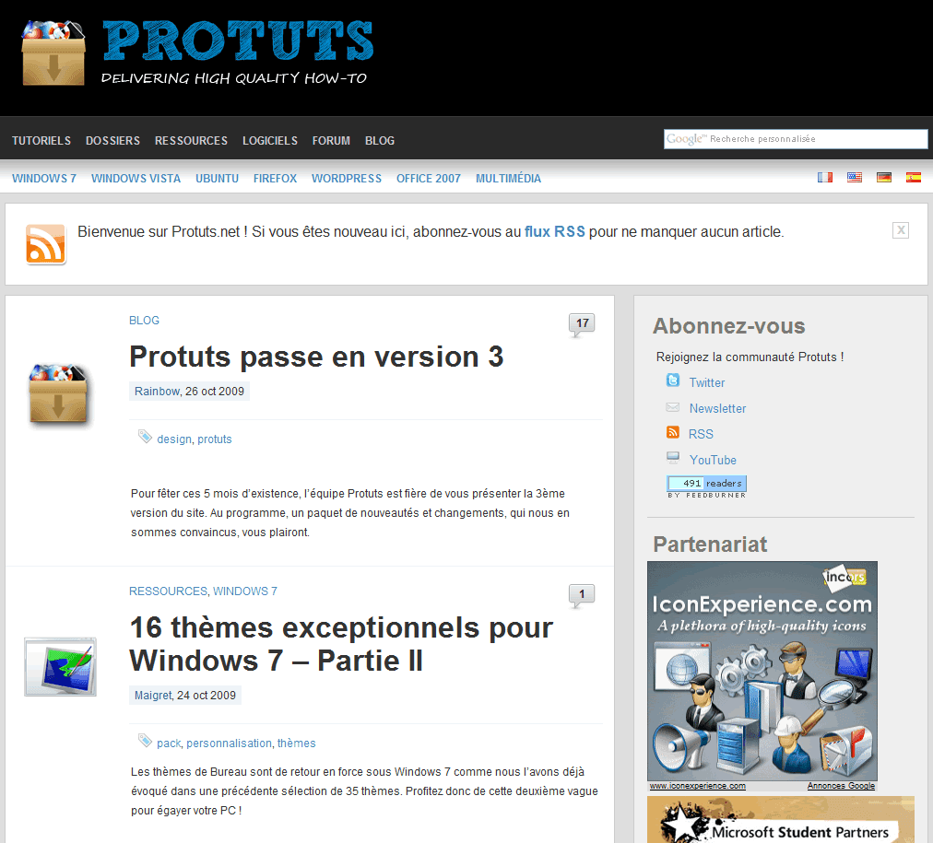Screen dimensions: 933x843
Task: Select the German flag language icon
Action: [x=884, y=177]
